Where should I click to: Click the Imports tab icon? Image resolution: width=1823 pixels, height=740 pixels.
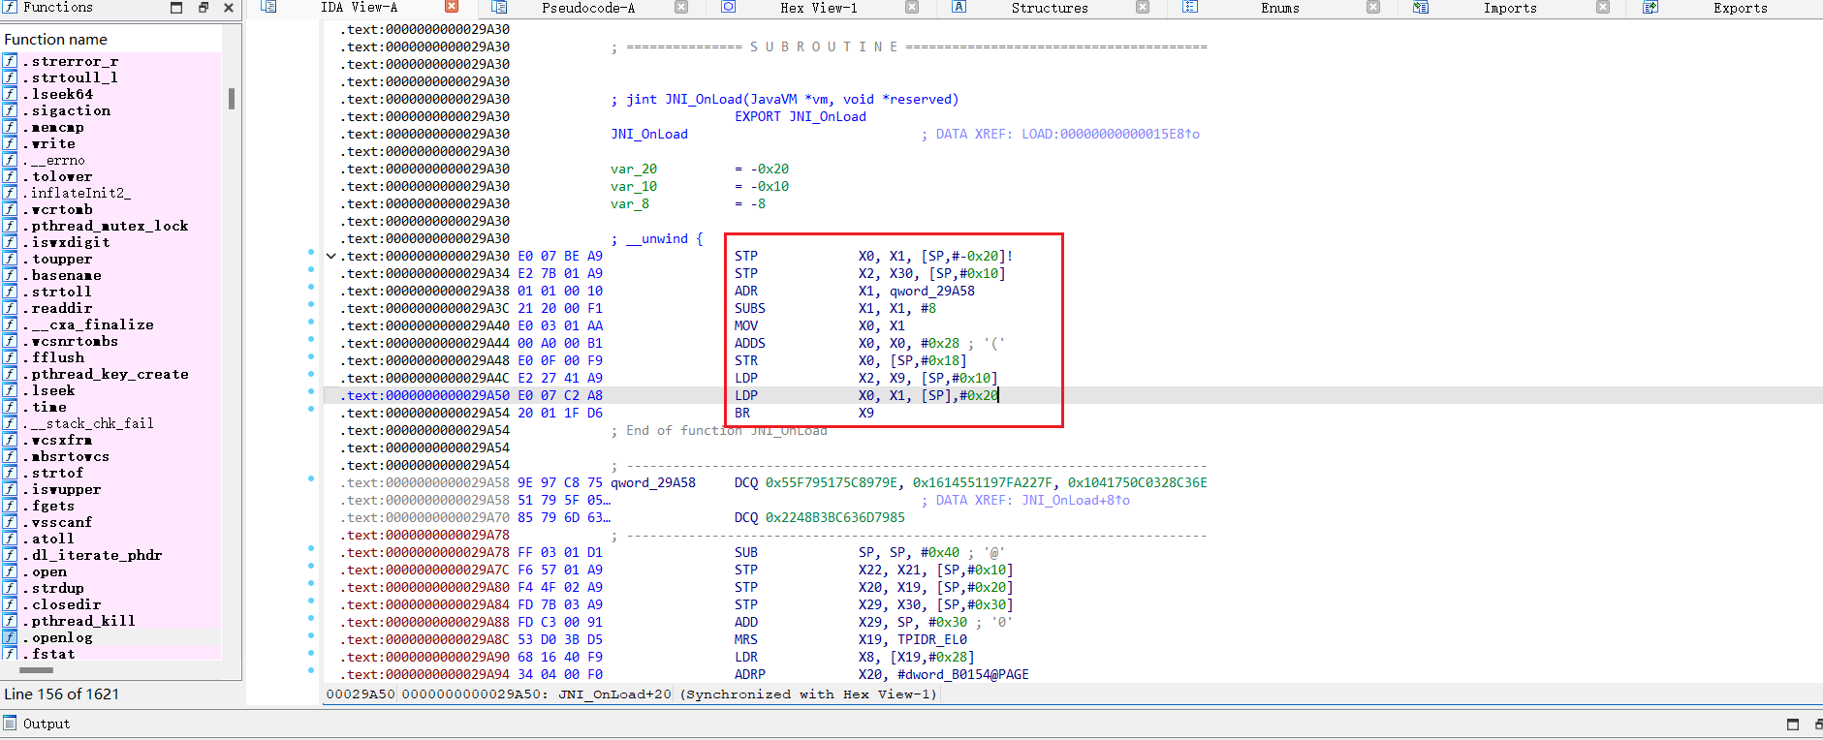[x=1421, y=7]
